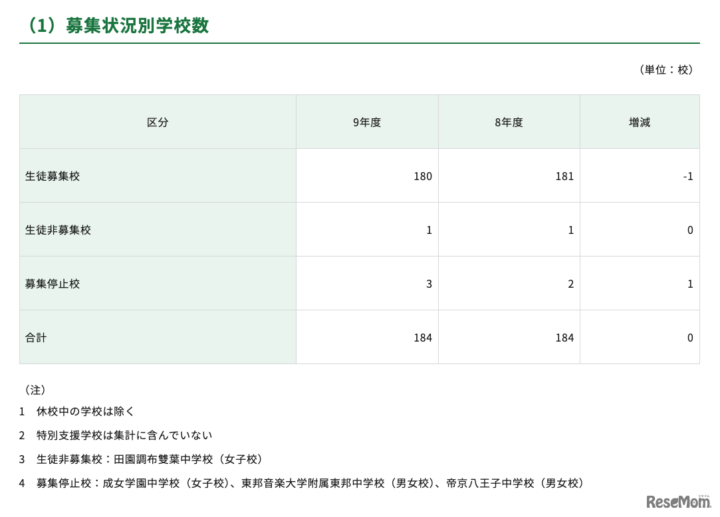Click the （注） notes label
Viewport: 720px width, 517px height.
click(x=35, y=390)
